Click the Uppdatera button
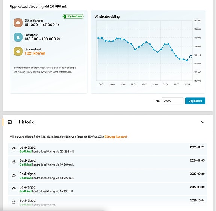This screenshot has width=216, height=211. coord(195,101)
